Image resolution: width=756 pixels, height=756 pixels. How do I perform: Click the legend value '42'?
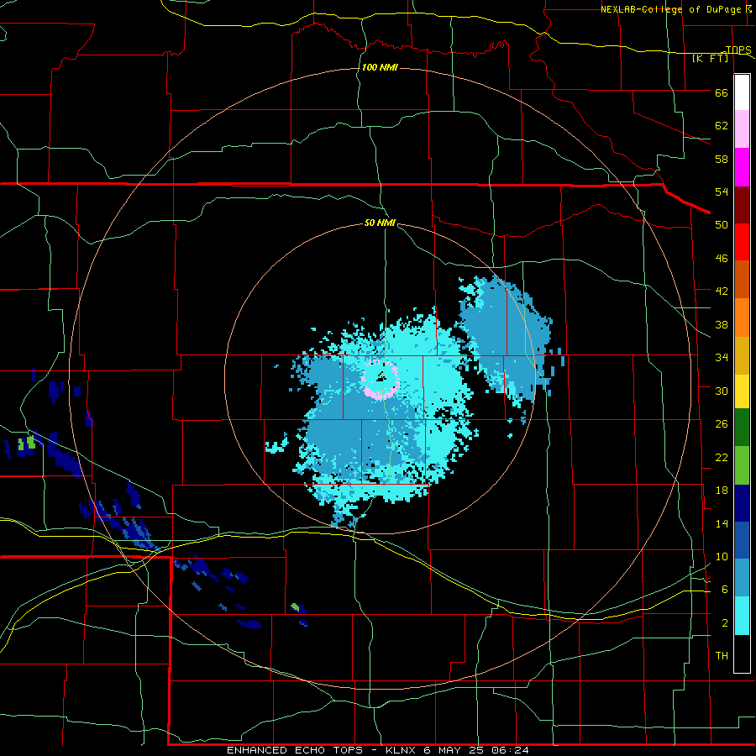tap(722, 291)
